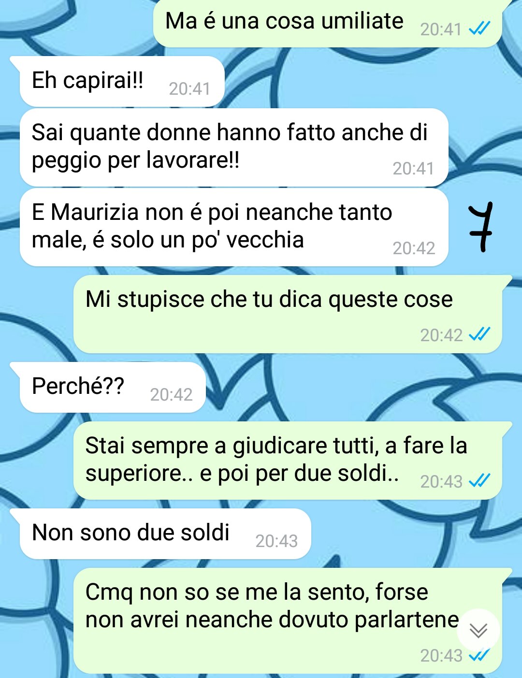This screenshot has width=522, height=678.
Task: Select message 'Sai quante donne hanno fatto'
Action: click(x=234, y=147)
